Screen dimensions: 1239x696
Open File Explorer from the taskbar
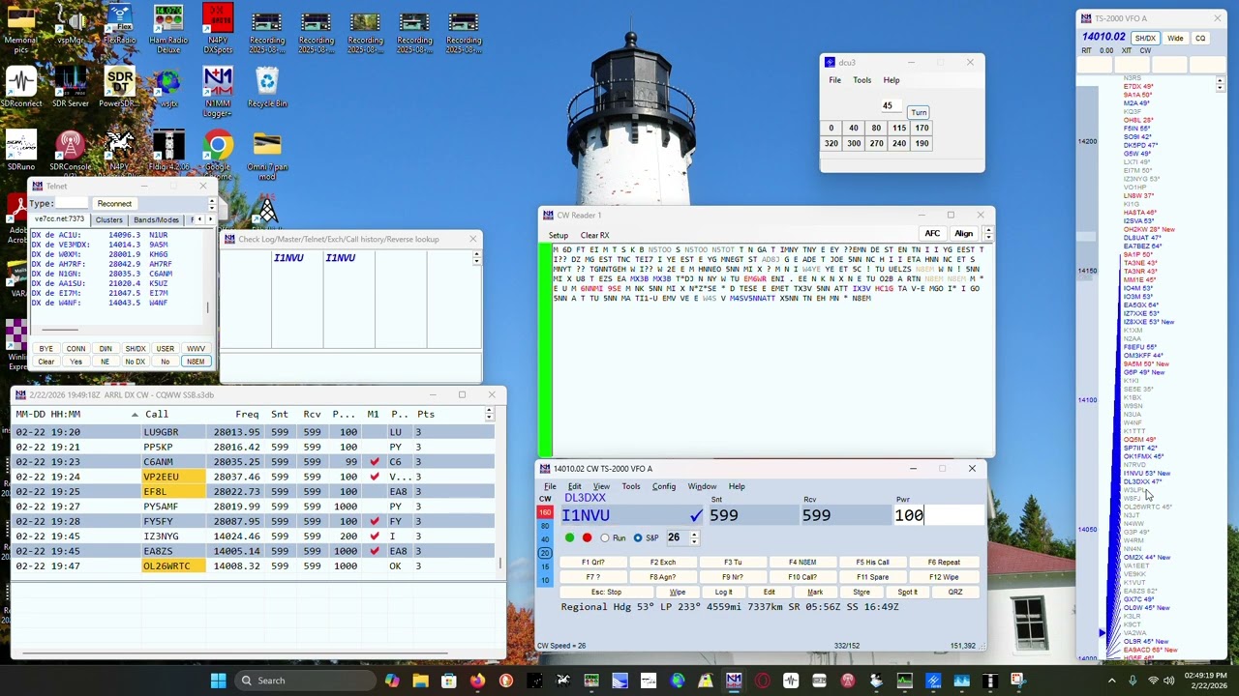[420, 681]
